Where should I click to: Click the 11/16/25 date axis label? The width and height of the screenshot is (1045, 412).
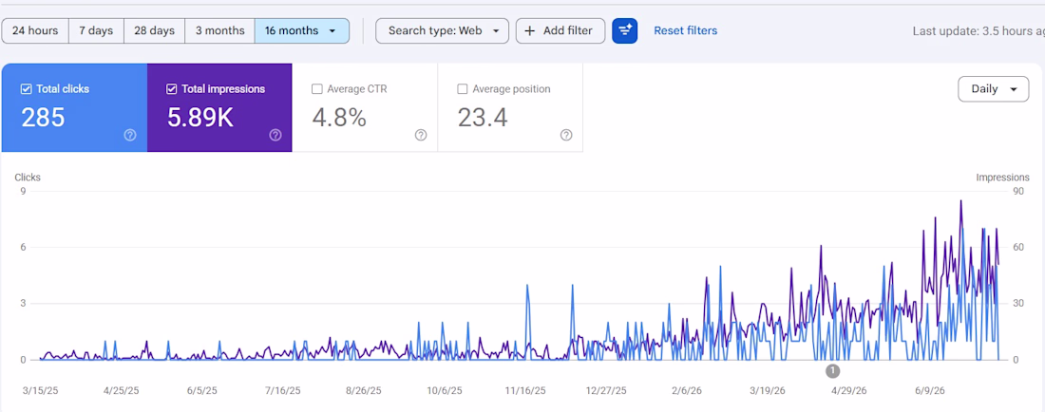(525, 391)
